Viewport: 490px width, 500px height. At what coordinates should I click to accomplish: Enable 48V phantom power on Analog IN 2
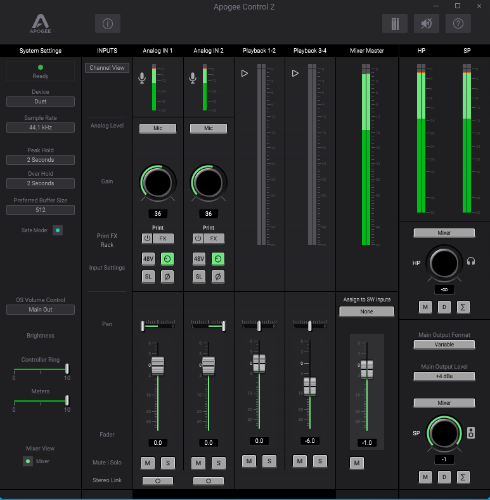199,259
